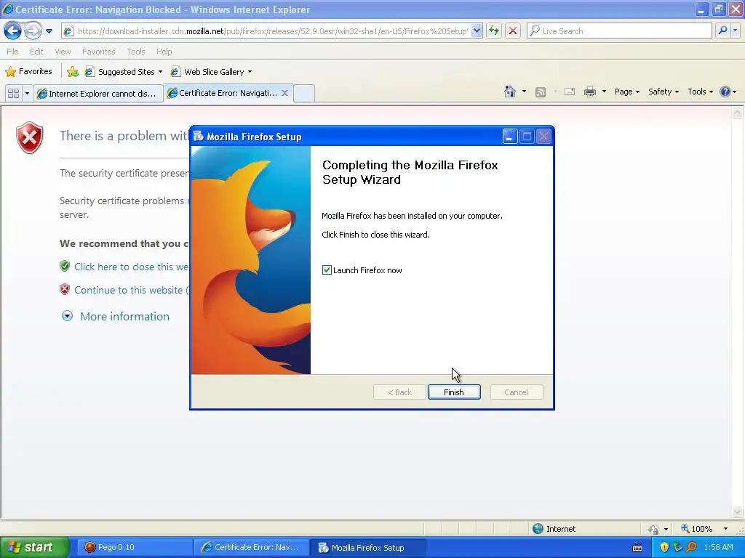This screenshot has width=745, height=558.
Task: Open the File menu
Action: (x=13, y=52)
